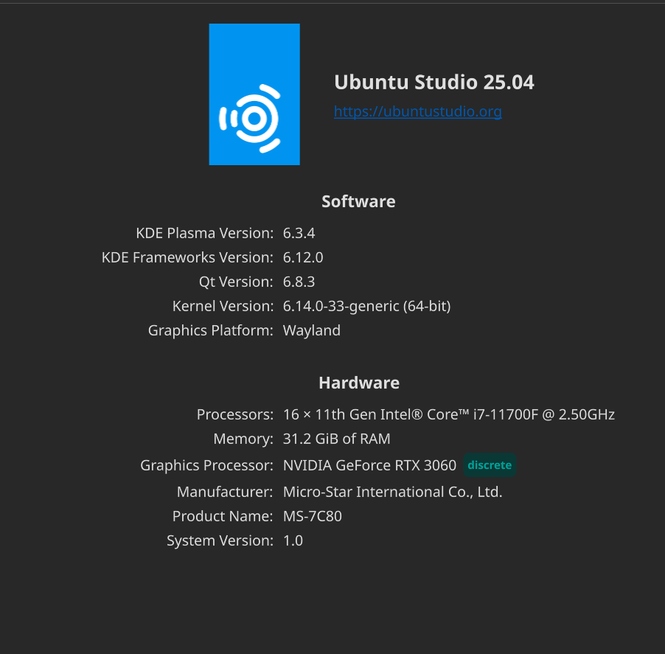The width and height of the screenshot is (665, 654).
Task: Click the Kernel Version label
Action: point(223,306)
